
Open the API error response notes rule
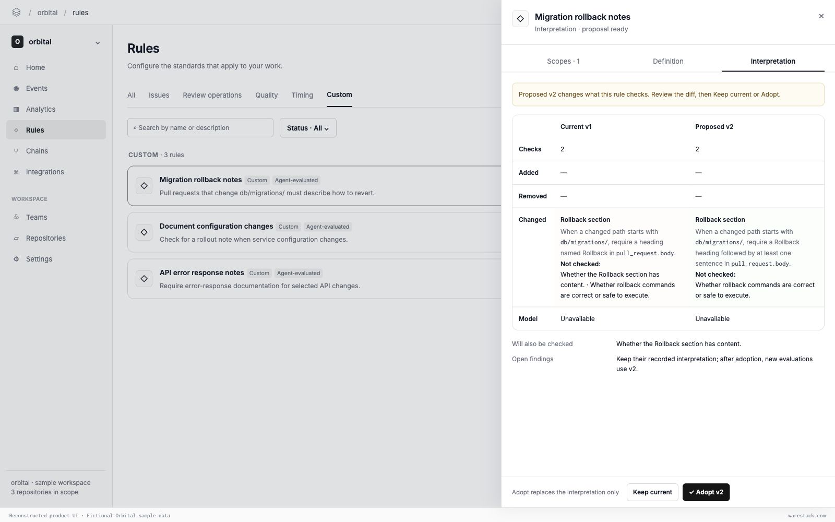pyautogui.click(x=314, y=279)
